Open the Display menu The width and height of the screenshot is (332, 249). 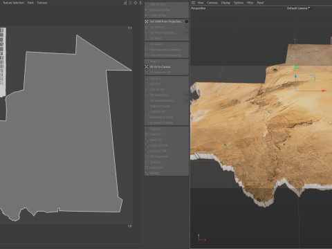click(x=225, y=3)
